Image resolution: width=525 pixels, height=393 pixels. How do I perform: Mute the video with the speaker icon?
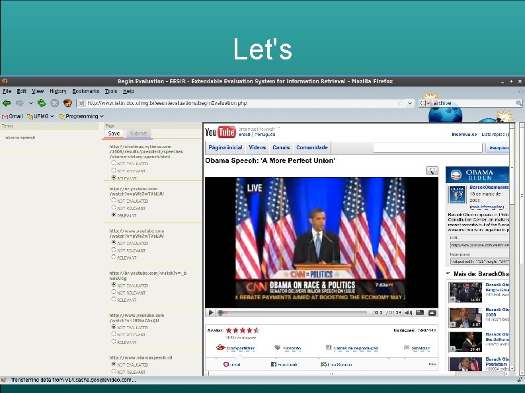[x=408, y=312]
